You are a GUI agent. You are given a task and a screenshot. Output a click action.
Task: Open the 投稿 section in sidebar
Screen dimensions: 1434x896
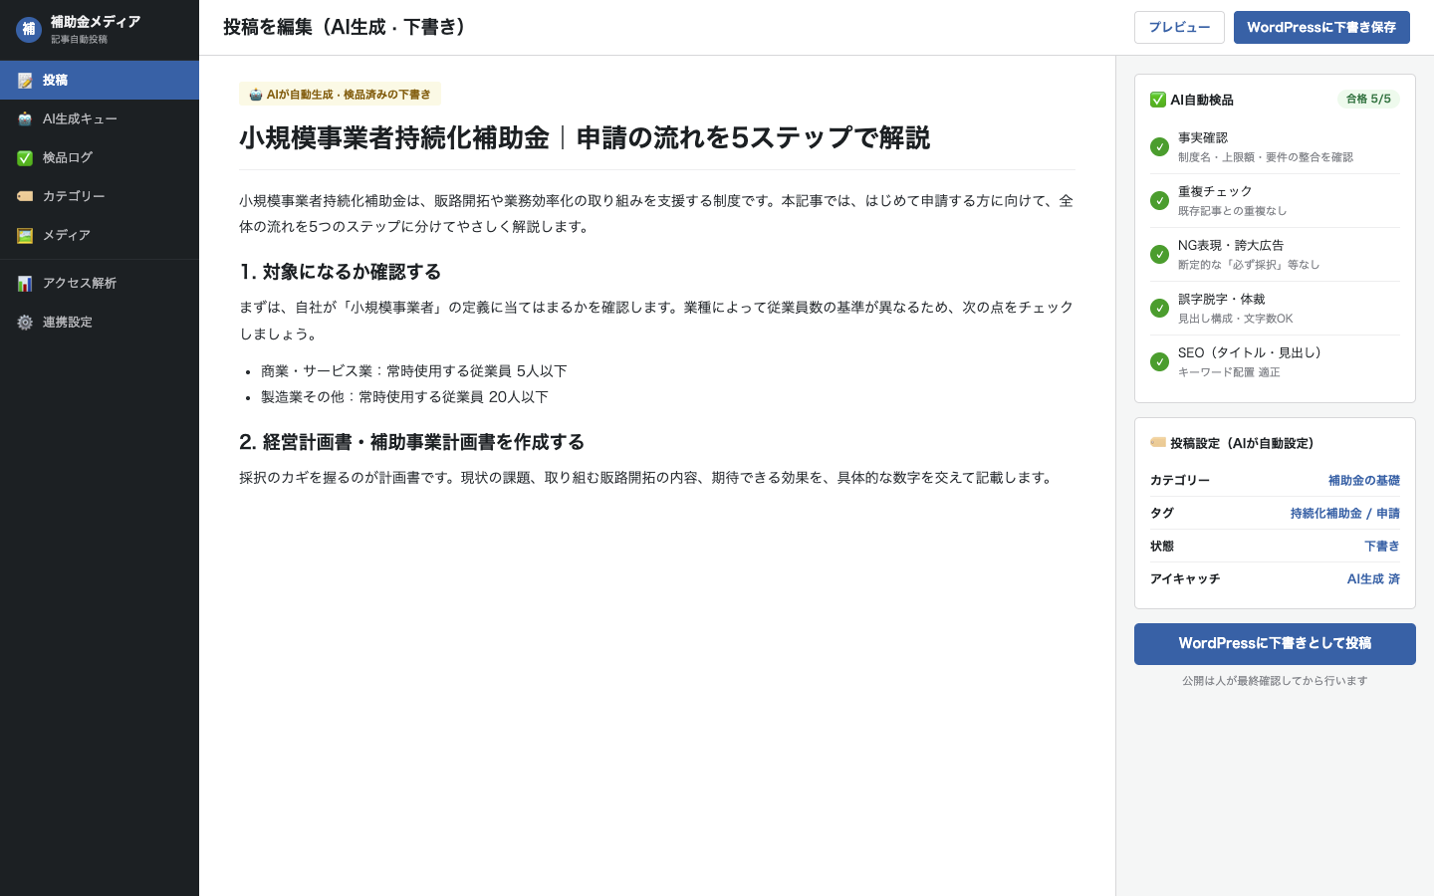tap(100, 81)
